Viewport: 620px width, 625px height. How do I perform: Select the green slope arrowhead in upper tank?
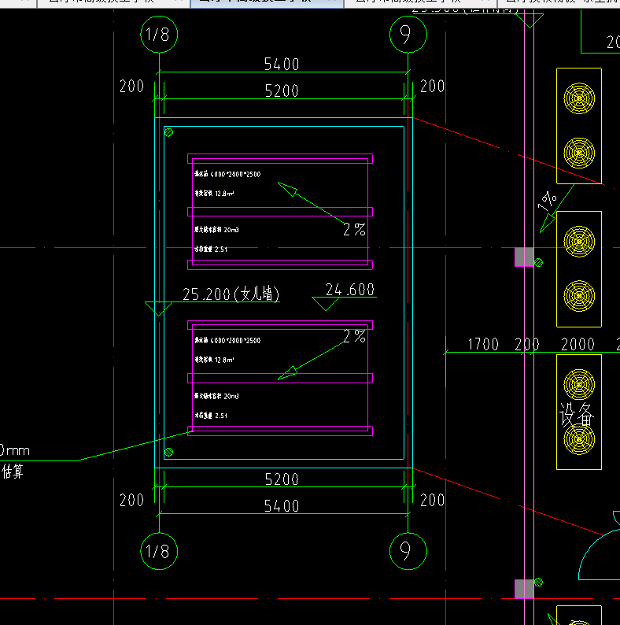(288, 189)
